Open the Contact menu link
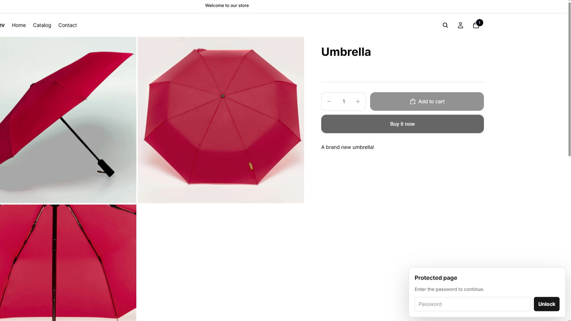 (67, 25)
